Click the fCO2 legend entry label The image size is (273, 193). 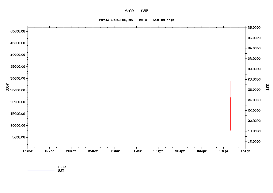(62, 167)
